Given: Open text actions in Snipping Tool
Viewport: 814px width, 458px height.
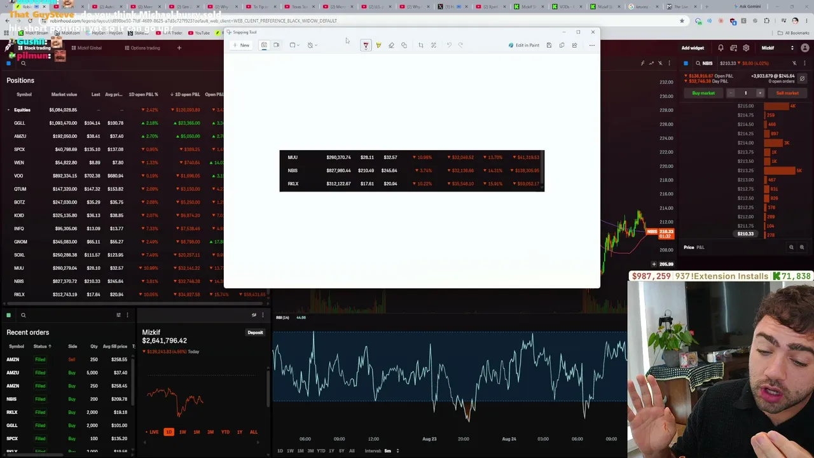Looking at the screenshot, I should (434, 45).
